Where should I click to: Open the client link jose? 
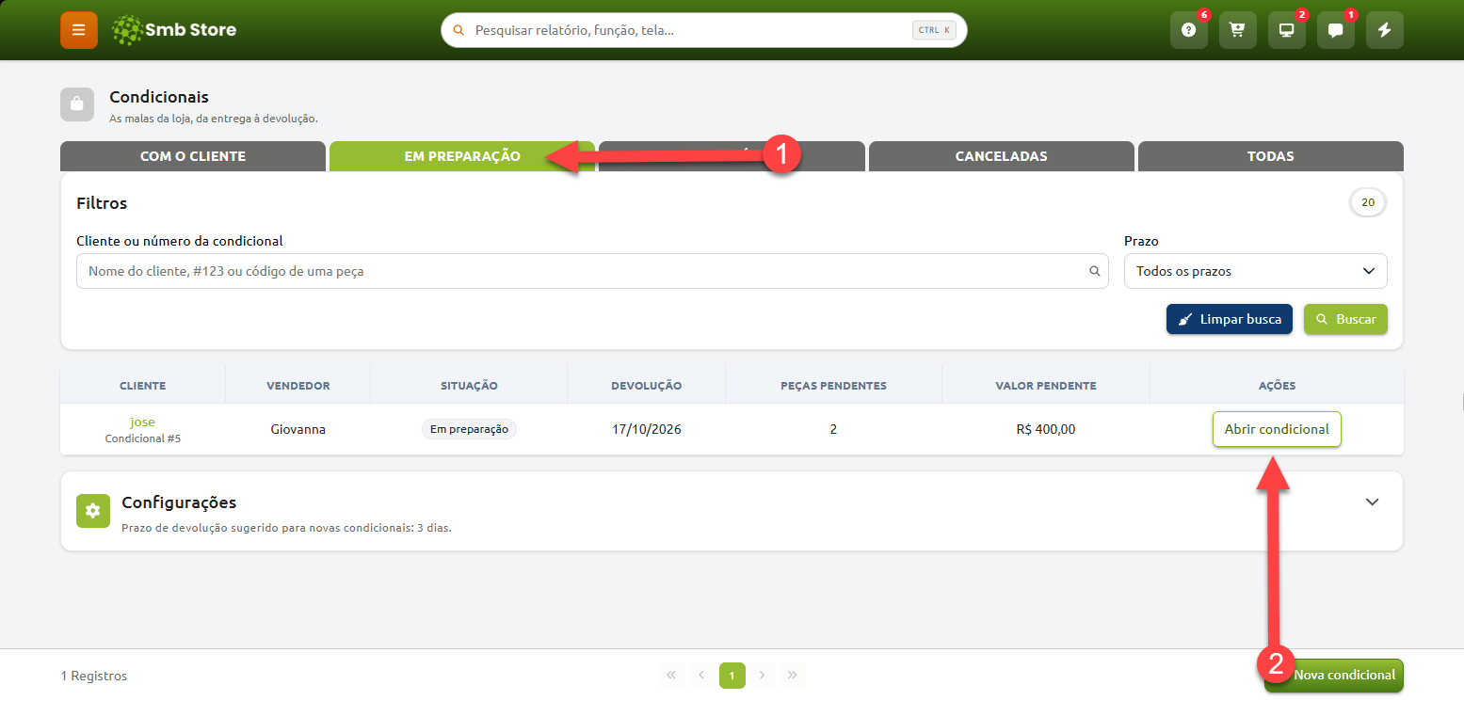[x=143, y=422]
